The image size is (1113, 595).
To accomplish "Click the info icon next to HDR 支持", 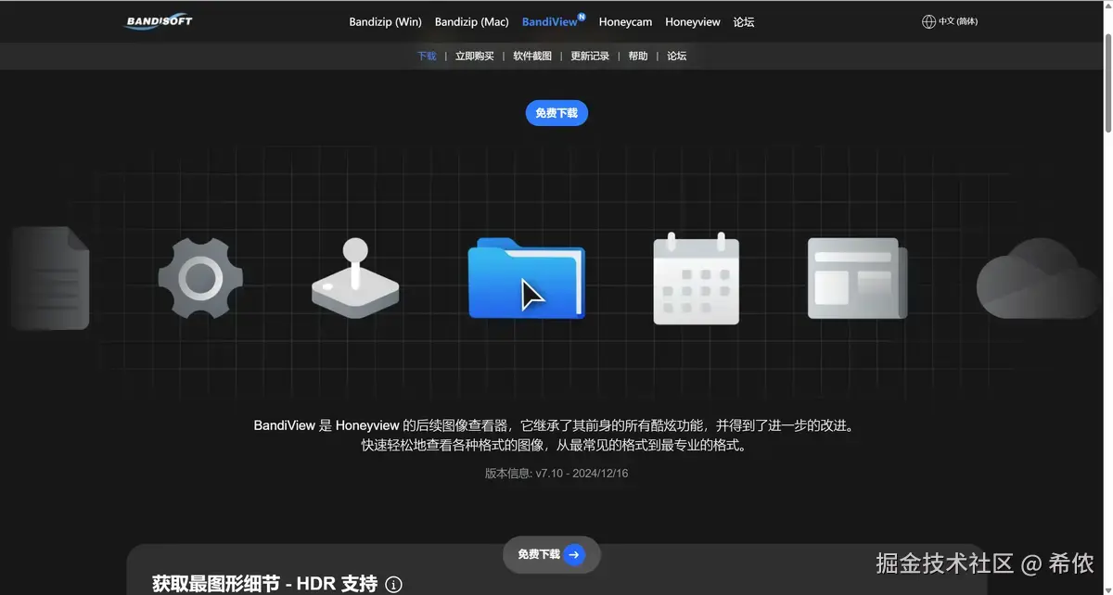I will (x=393, y=585).
